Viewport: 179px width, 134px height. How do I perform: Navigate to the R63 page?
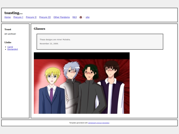pos(75,17)
